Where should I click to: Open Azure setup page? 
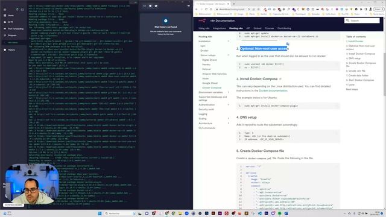205,78
